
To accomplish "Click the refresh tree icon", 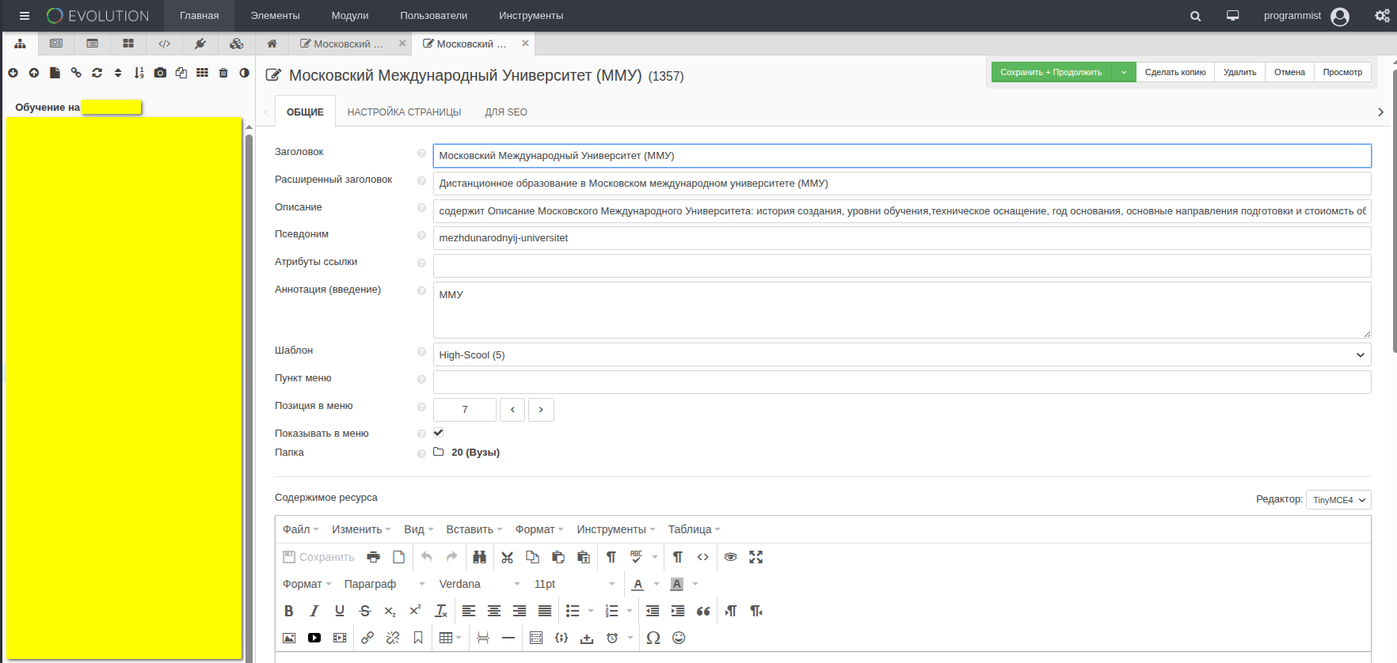I will click(97, 73).
